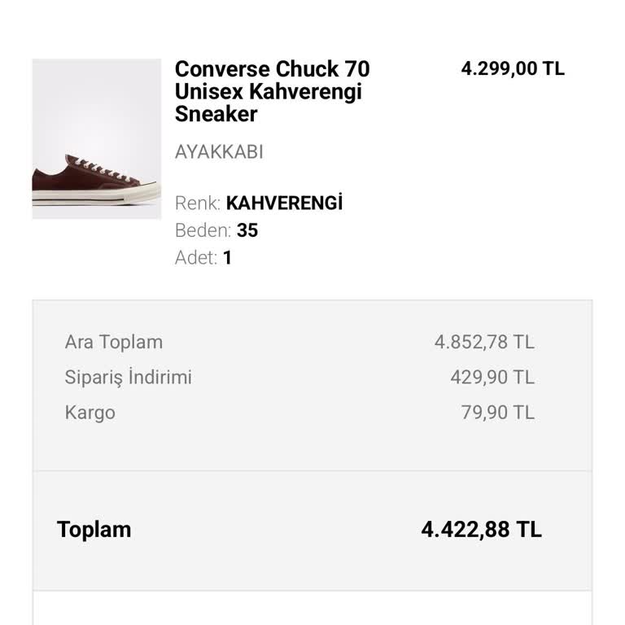Click the "Converse Chuck 70" title line
This screenshot has height=625, width=625.
click(272, 68)
